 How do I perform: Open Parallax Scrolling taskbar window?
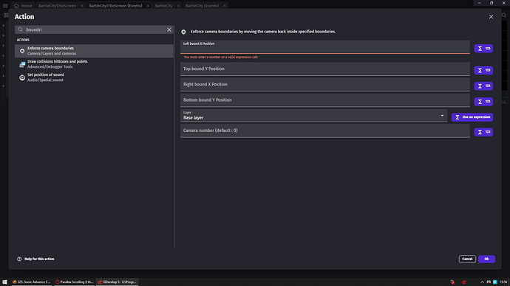point(75,282)
